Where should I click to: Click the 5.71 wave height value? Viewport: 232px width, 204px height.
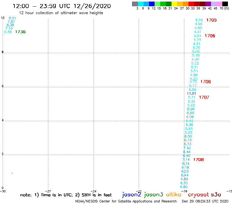point(192,97)
